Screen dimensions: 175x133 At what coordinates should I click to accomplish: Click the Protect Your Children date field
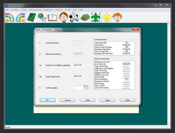78,65
